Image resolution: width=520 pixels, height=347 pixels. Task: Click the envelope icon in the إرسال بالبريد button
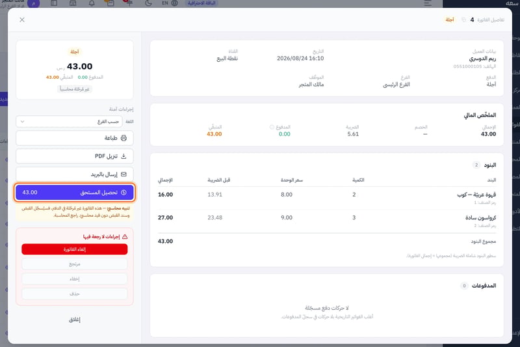[123, 174]
